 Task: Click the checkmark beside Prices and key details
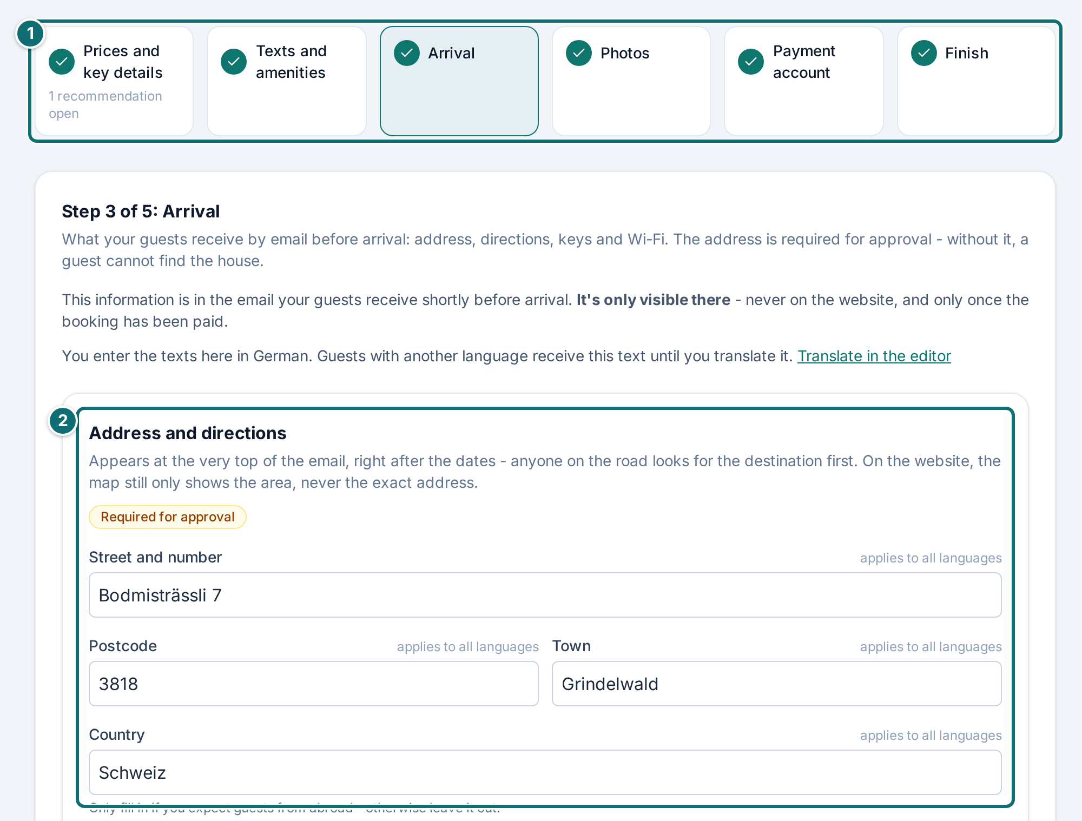click(62, 62)
